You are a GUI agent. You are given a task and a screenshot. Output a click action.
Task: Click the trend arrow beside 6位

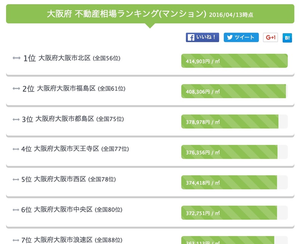click(16, 210)
